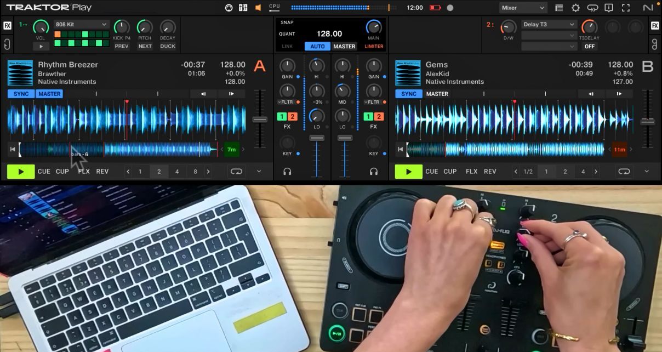Screen dimensions: 662x352
Task: Open the notification message icon
Action: tap(609, 8)
